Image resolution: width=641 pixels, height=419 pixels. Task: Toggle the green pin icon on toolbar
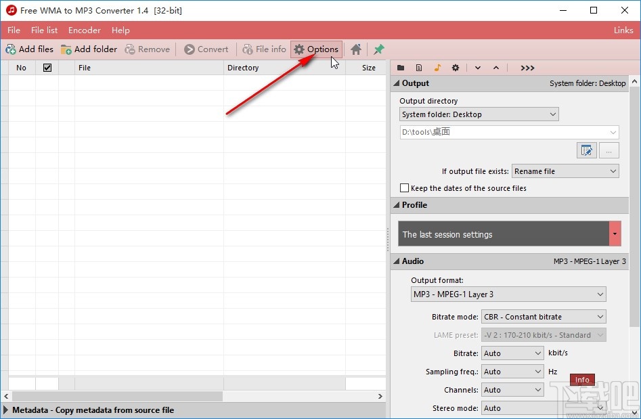[378, 49]
